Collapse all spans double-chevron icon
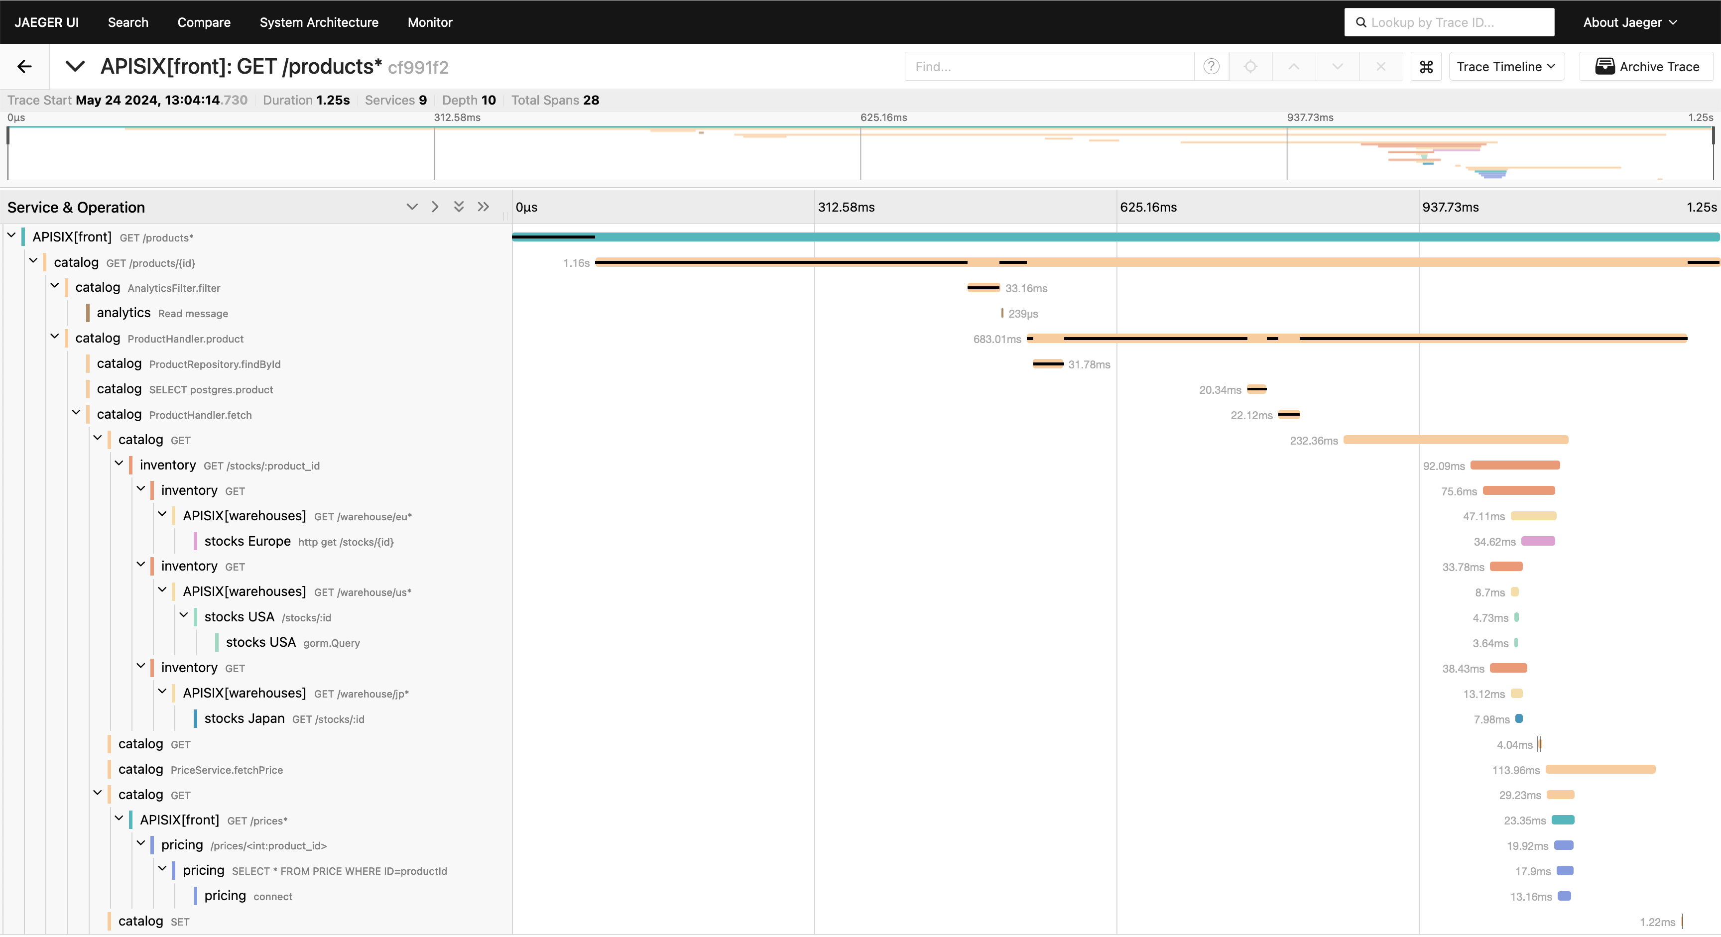This screenshot has width=1721, height=937. pos(483,207)
